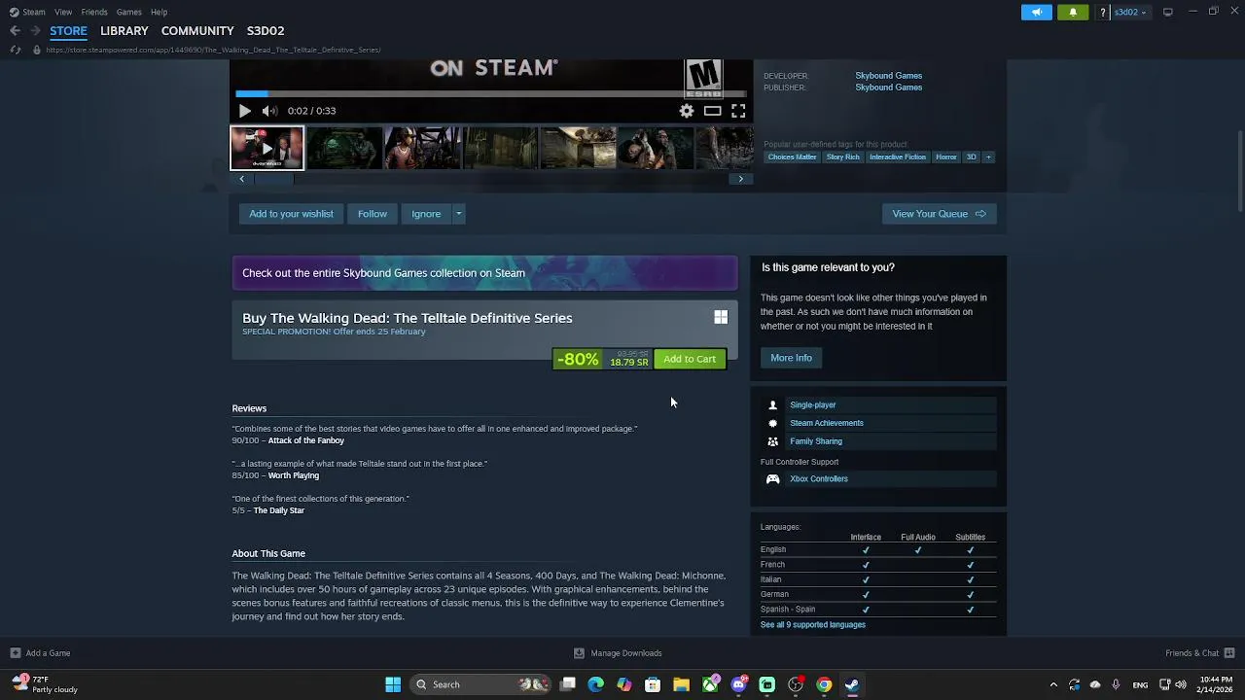This screenshot has height=700, width=1245.
Task: Open Manage Downloads
Action: coord(618,653)
